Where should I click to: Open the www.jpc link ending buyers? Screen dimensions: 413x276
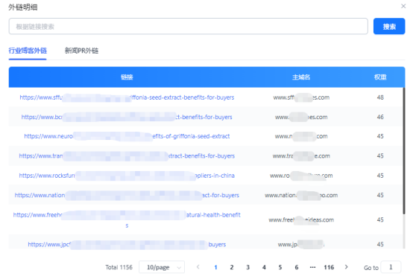pyautogui.click(x=127, y=245)
